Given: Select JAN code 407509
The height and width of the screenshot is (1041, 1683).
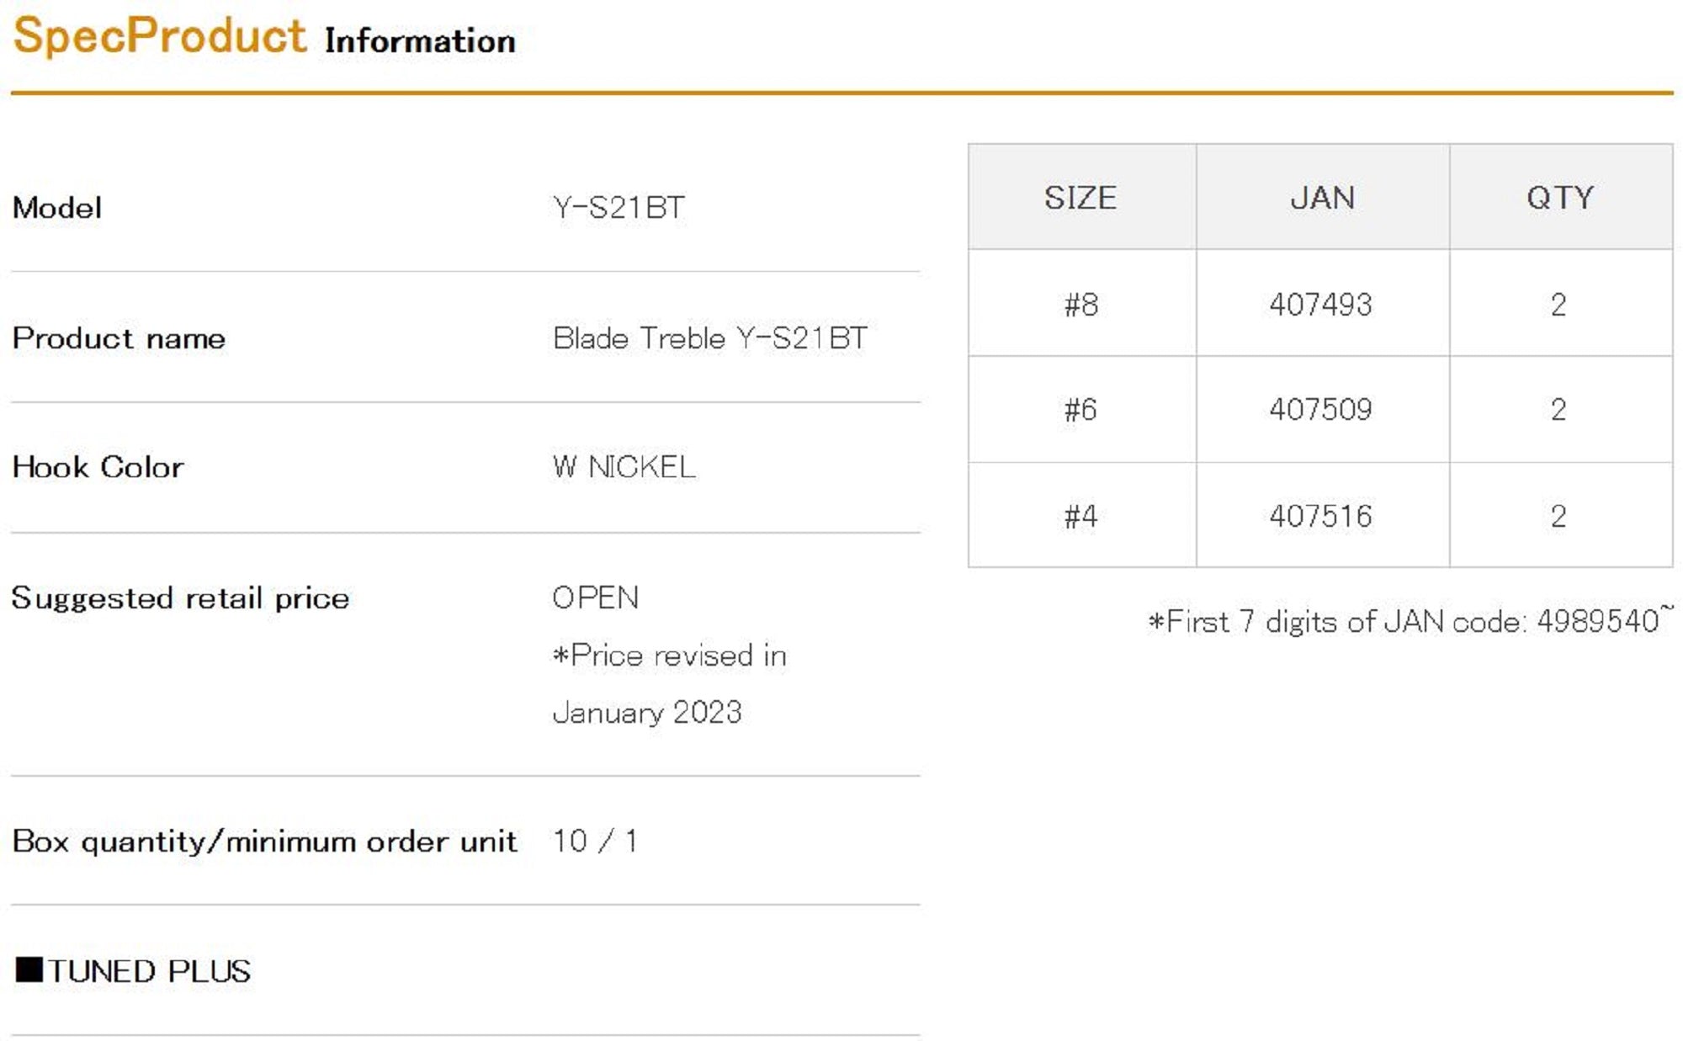Looking at the screenshot, I should tap(1320, 410).
